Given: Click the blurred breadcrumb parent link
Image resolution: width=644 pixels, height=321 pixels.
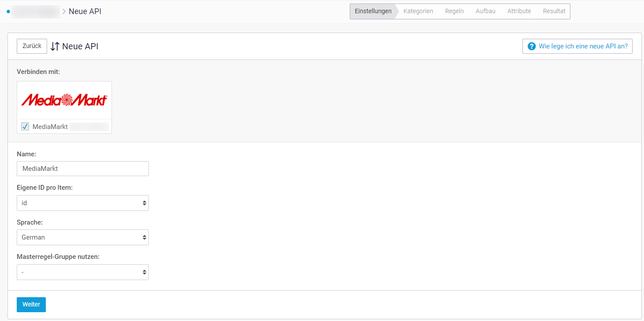Looking at the screenshot, I should pos(36,11).
